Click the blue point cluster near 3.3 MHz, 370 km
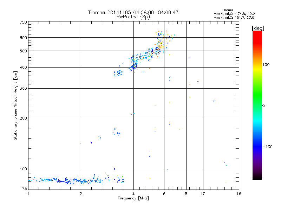 118,73
